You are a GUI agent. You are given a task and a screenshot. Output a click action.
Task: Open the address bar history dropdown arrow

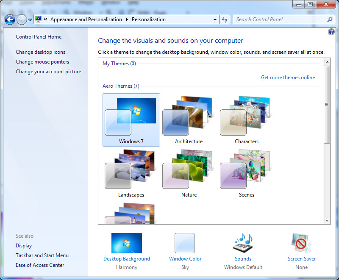(x=215, y=20)
